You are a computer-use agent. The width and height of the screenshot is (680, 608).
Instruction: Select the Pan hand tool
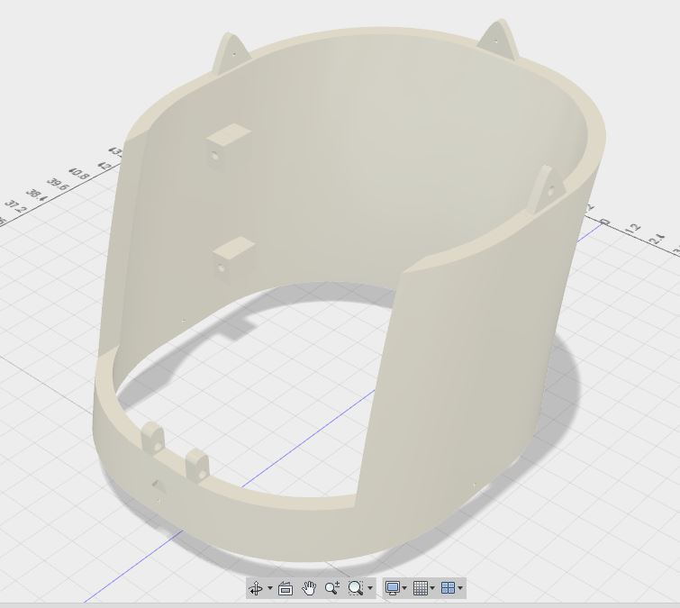pos(309,588)
